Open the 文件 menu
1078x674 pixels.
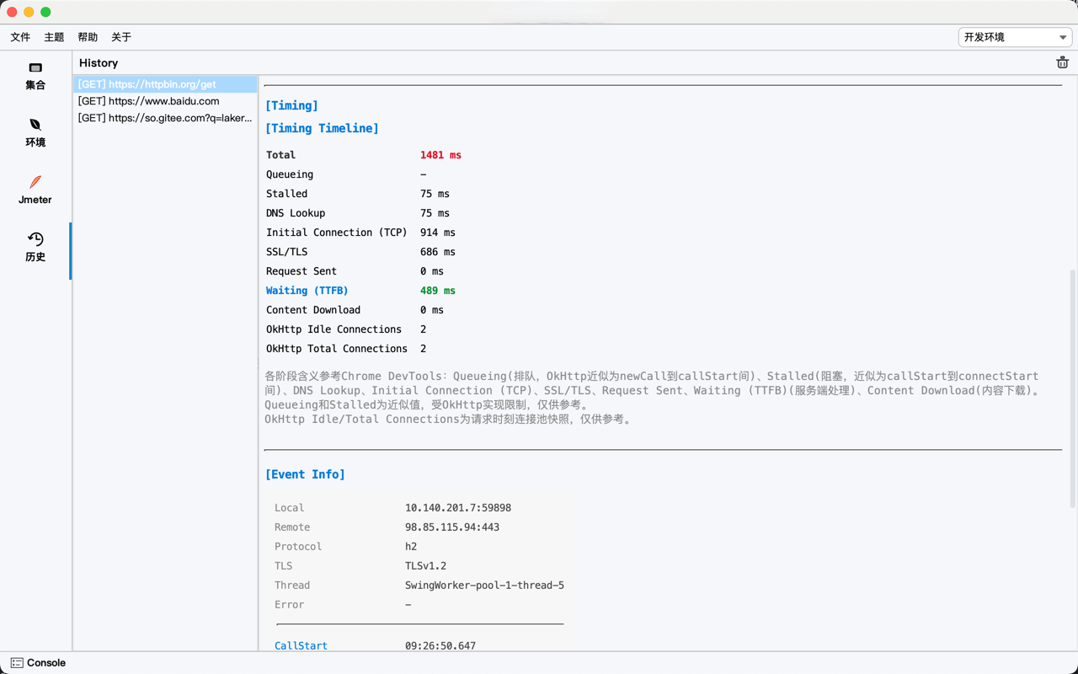20,37
